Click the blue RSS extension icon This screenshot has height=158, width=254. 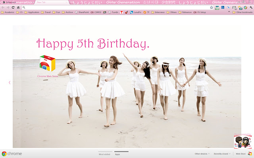tap(223, 8)
